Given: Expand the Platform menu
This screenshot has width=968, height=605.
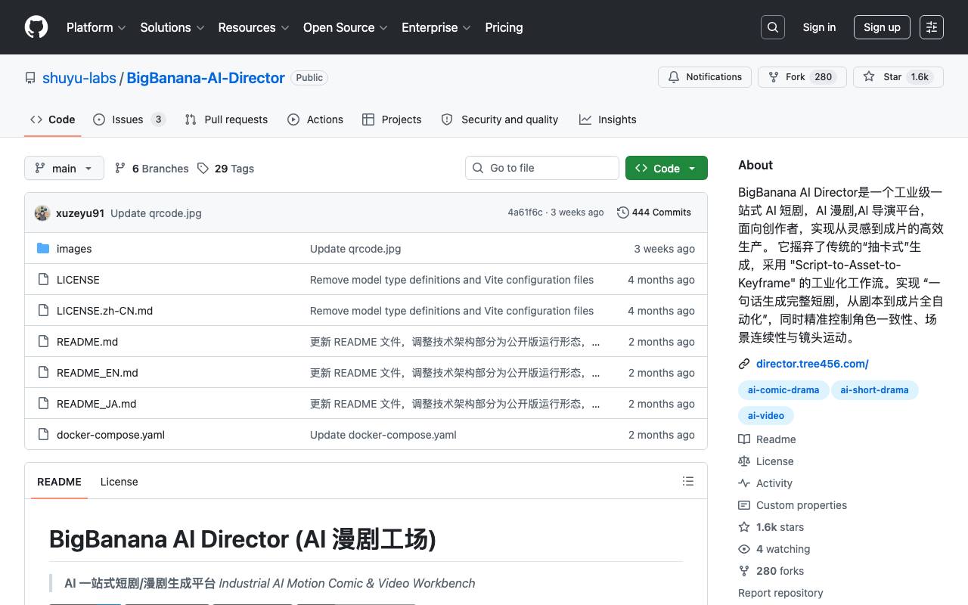Looking at the screenshot, I should click(96, 27).
